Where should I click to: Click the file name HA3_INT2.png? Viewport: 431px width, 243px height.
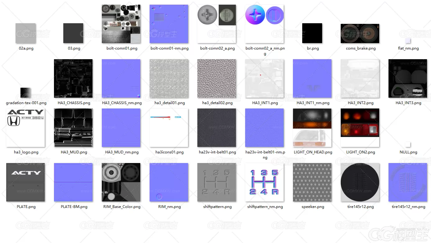coord(361,103)
